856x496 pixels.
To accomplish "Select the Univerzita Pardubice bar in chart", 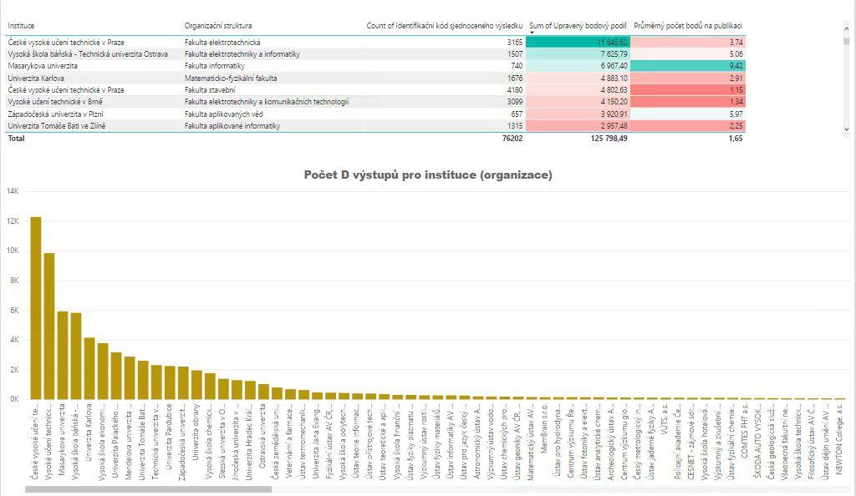I will click(169, 382).
